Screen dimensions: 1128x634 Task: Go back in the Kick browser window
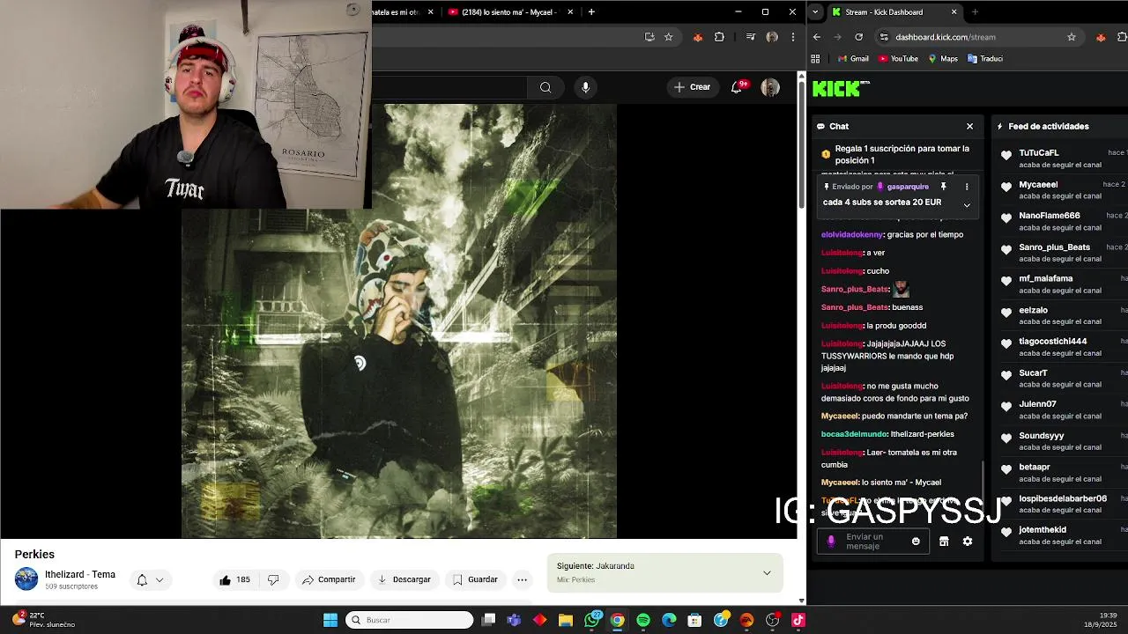817,37
